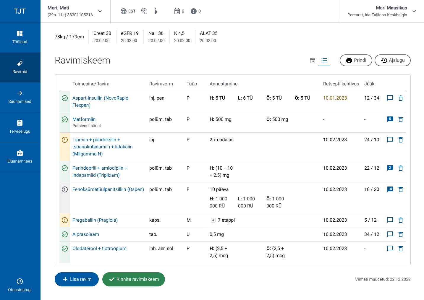The width and height of the screenshot is (424, 300).
Task: Open comments on the Aspart-insuliin row
Action: click(x=390, y=98)
